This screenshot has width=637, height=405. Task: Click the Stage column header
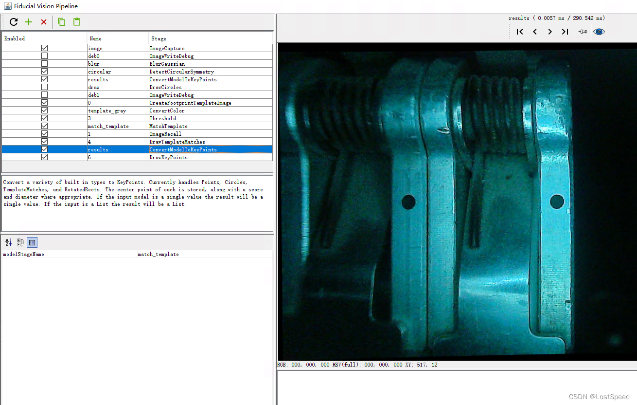(x=211, y=38)
